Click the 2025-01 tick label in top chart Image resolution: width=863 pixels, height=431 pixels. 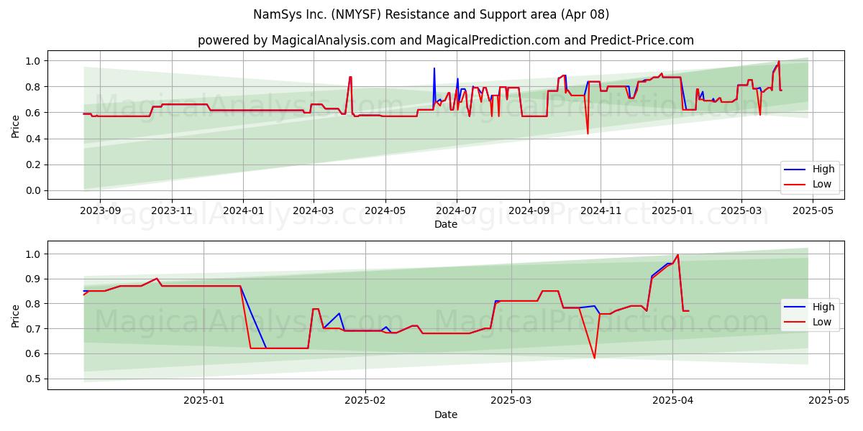(x=672, y=210)
